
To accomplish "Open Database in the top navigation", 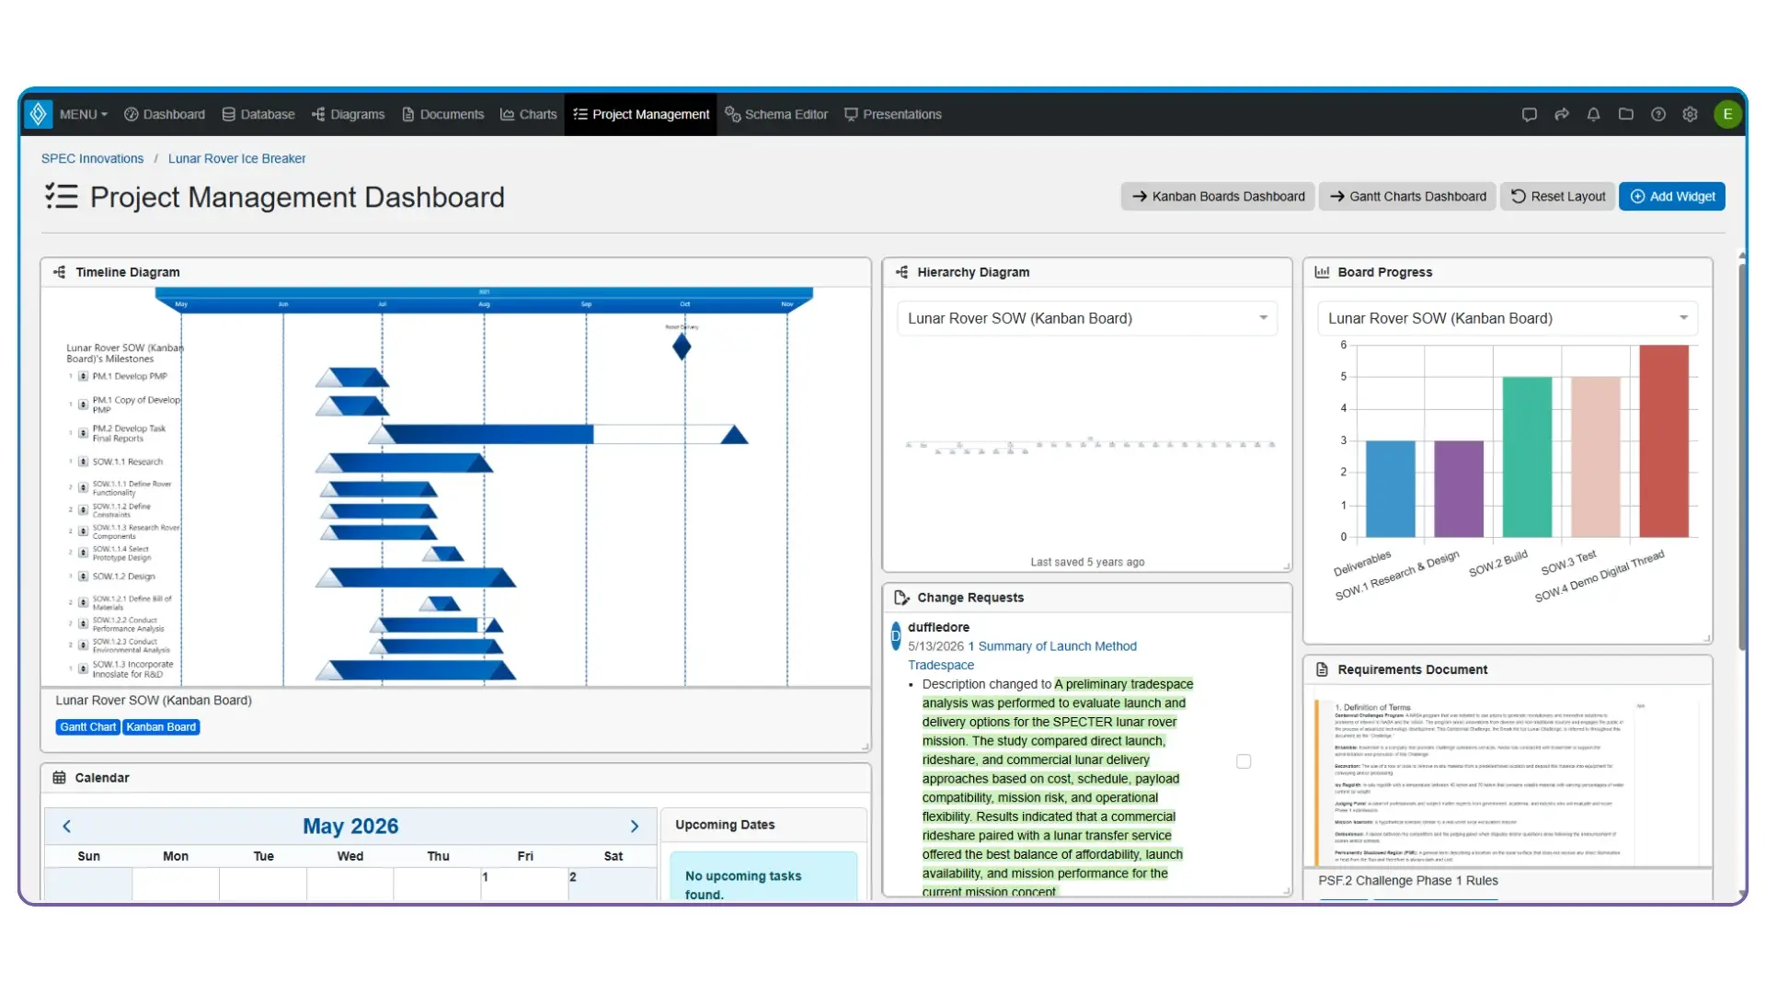I will (258, 115).
